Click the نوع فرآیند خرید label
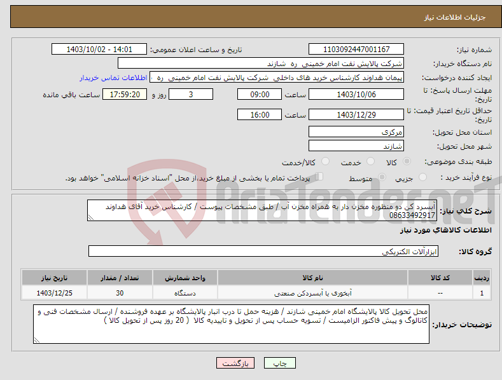 click(x=466, y=177)
